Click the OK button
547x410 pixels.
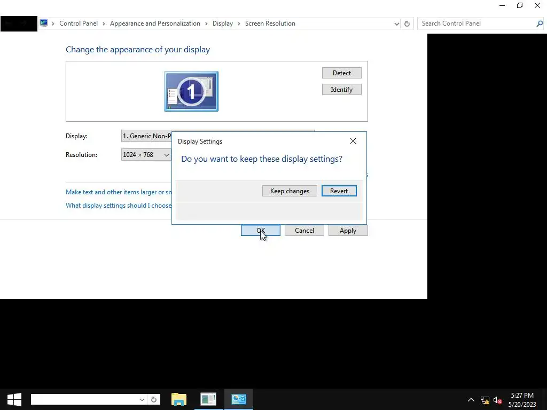point(261,231)
